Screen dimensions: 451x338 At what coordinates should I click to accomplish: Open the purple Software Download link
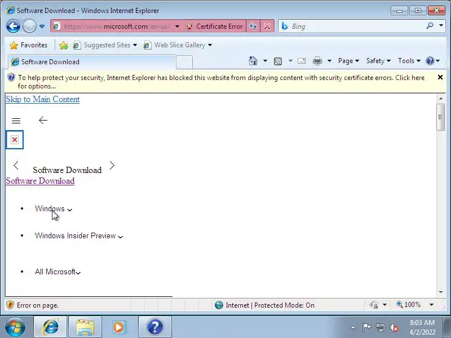[40, 181]
